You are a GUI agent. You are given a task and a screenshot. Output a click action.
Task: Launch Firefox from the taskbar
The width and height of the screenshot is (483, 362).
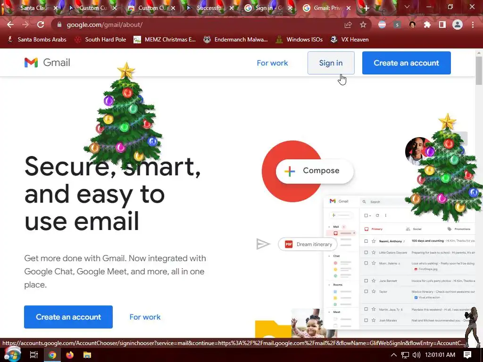[70, 355]
